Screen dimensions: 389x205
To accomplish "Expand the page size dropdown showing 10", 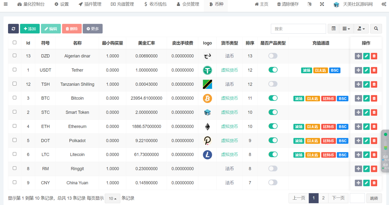I will 113,199.
